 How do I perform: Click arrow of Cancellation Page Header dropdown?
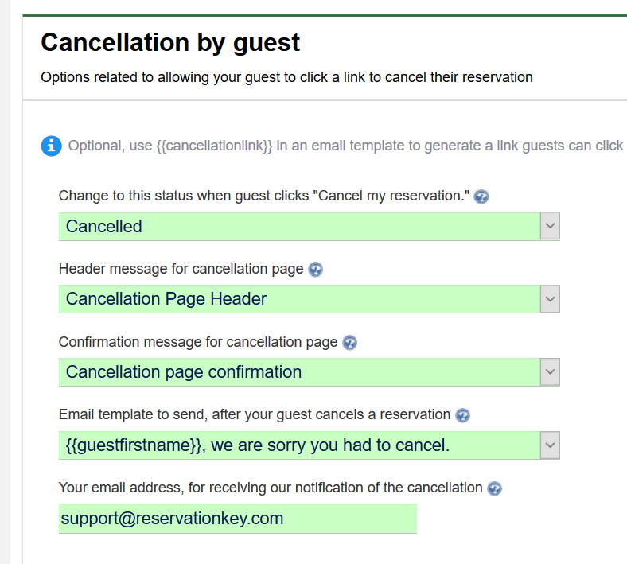(x=550, y=299)
